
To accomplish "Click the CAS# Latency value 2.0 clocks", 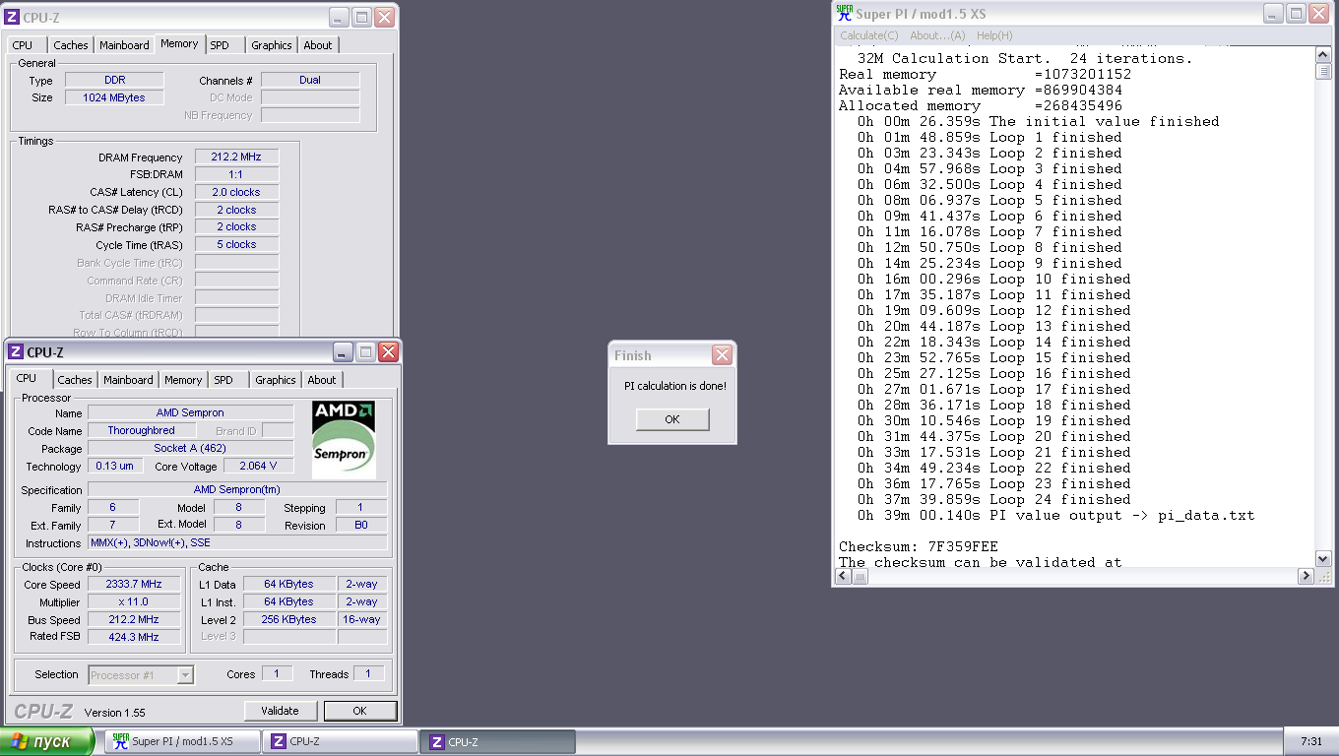I will pyautogui.click(x=236, y=193).
